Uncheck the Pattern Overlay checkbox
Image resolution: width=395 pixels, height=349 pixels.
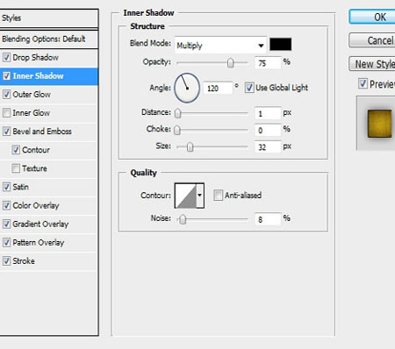(6, 242)
